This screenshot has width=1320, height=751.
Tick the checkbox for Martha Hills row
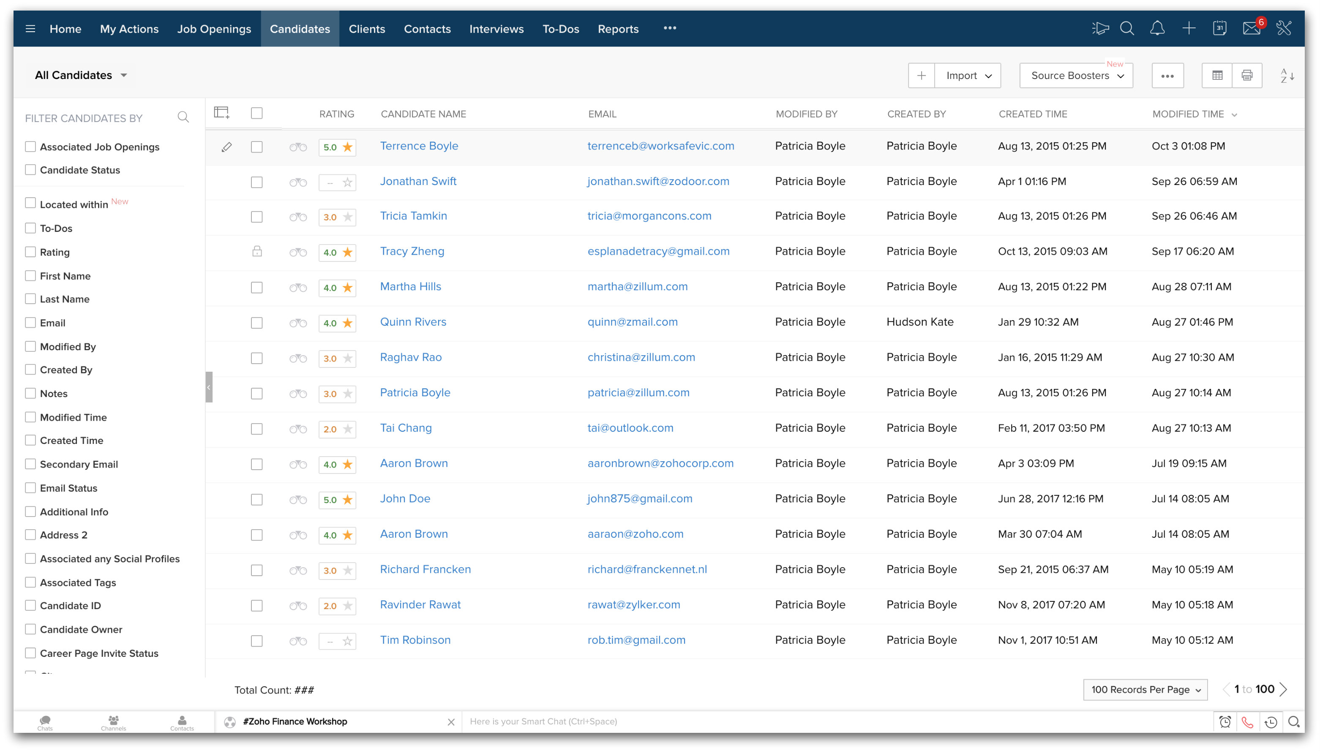tap(256, 287)
